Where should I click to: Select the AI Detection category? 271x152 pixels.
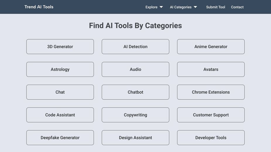click(x=135, y=46)
